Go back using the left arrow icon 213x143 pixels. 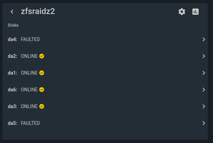click(12, 12)
